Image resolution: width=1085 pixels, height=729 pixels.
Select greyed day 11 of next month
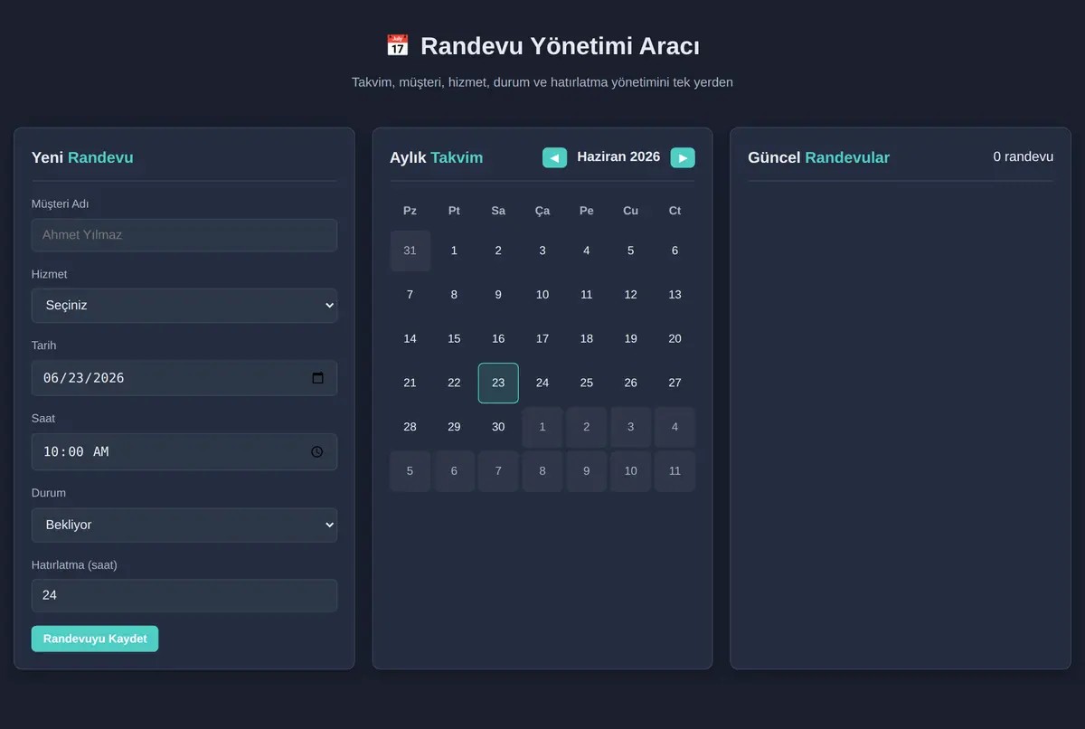[x=675, y=471]
